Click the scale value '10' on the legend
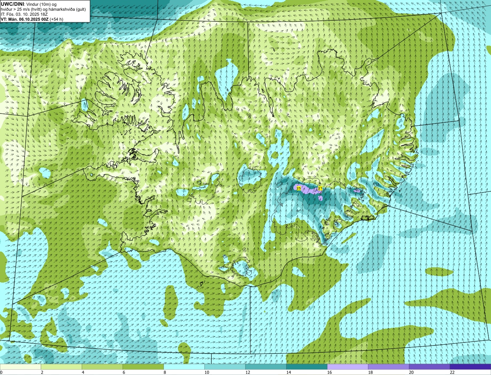491x375 pixels. [x=207, y=372]
